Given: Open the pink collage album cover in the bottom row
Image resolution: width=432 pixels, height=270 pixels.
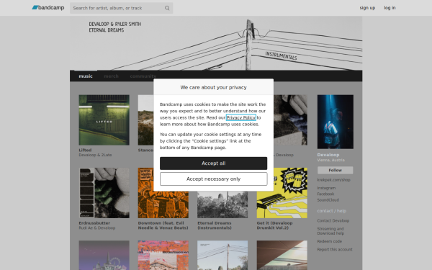Looking at the screenshot, I should tap(163, 255).
